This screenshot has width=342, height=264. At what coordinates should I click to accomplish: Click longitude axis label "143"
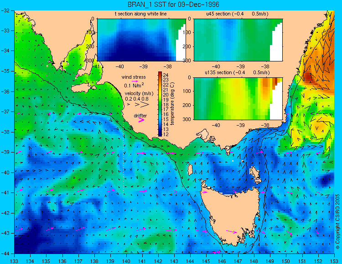pyautogui.click(x=174, y=261)
